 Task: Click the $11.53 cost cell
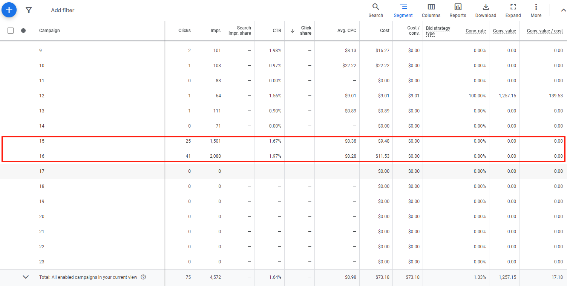click(x=383, y=156)
